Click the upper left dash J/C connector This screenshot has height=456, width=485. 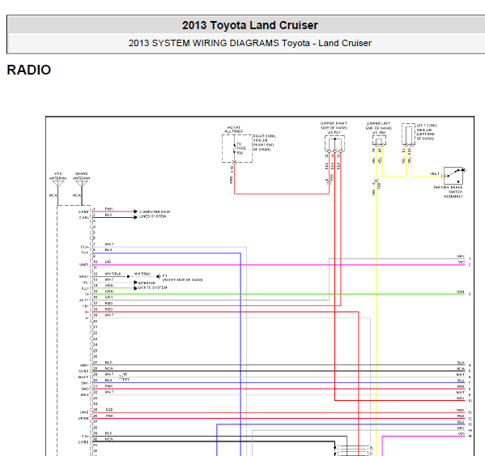(379, 141)
